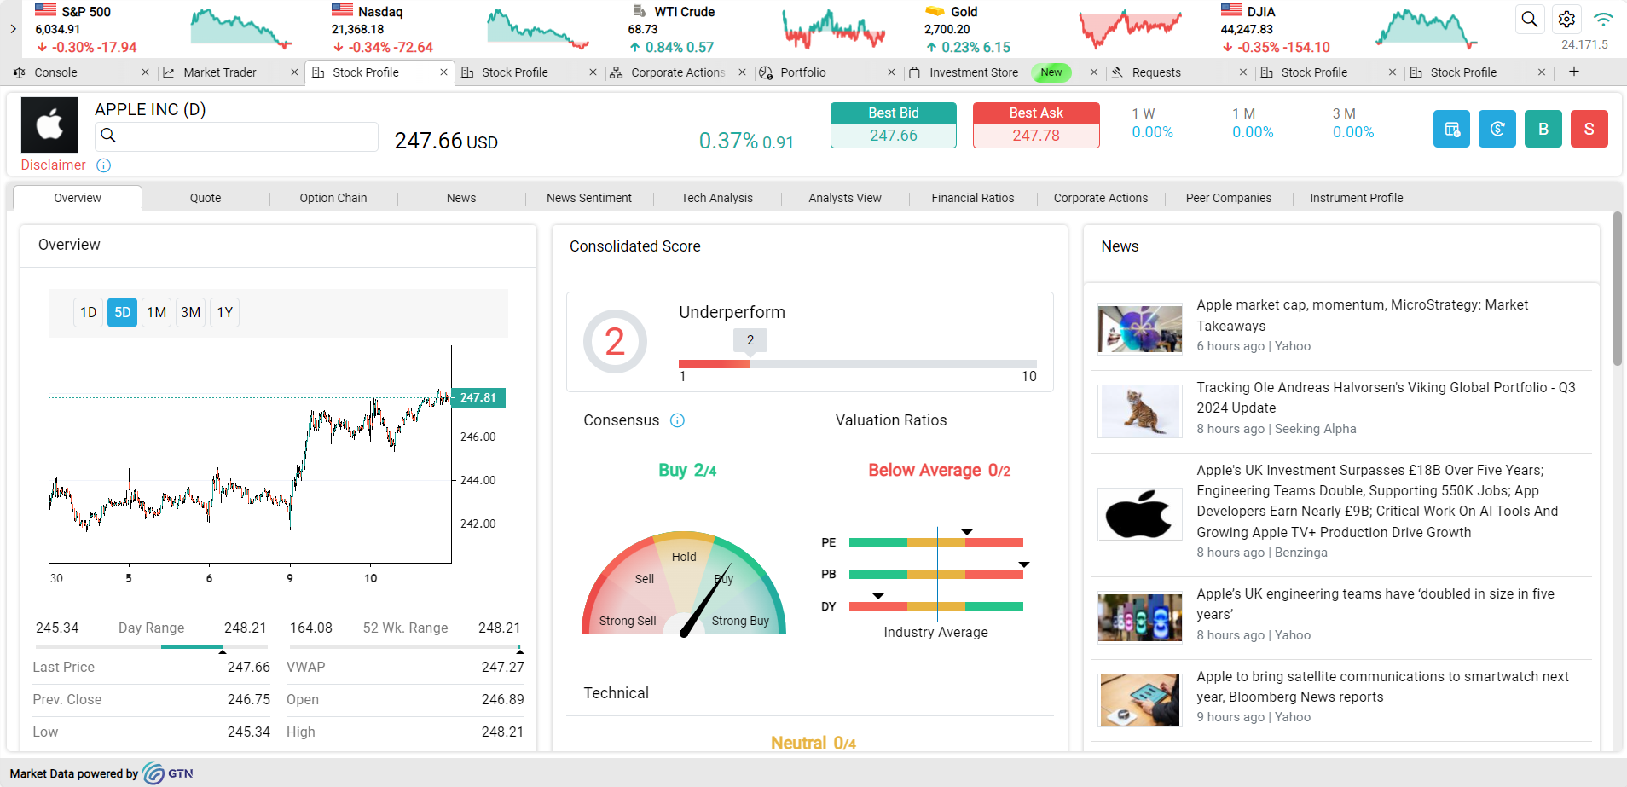Open UK engineering teams doubled article
Image resolution: width=1627 pixels, height=787 pixels.
1375,604
